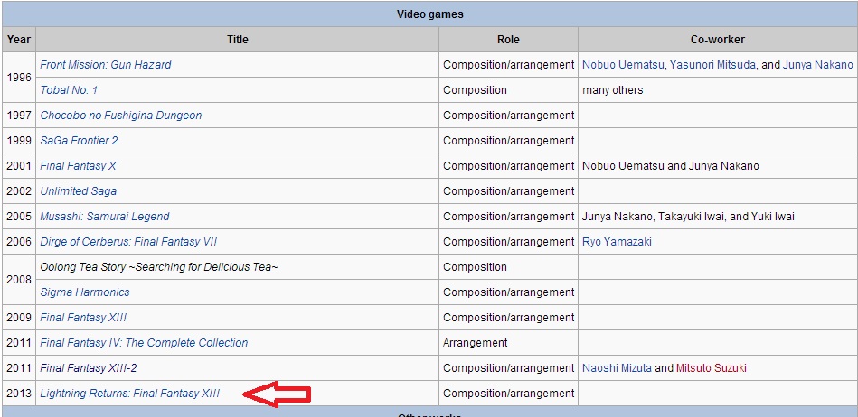The height and width of the screenshot is (417, 858).
Task: Follow the Naoshi Mizuta link
Action: pos(617,368)
